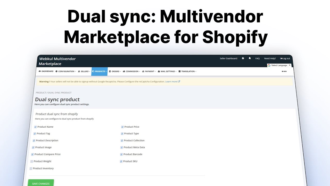This screenshot has height=186, width=330.
Task: Toggle the Product Meta Data checkbox
Action: tap(122, 147)
